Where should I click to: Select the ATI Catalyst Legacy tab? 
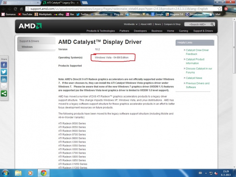pos(61,3)
